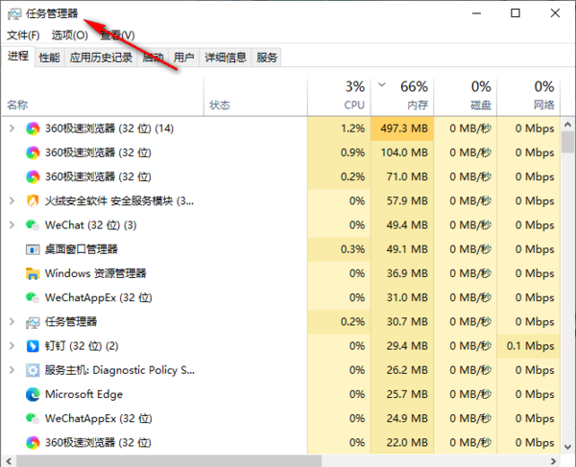Click icon of 360极速浏览器 (14) process group
The image size is (576, 467).
33,128
